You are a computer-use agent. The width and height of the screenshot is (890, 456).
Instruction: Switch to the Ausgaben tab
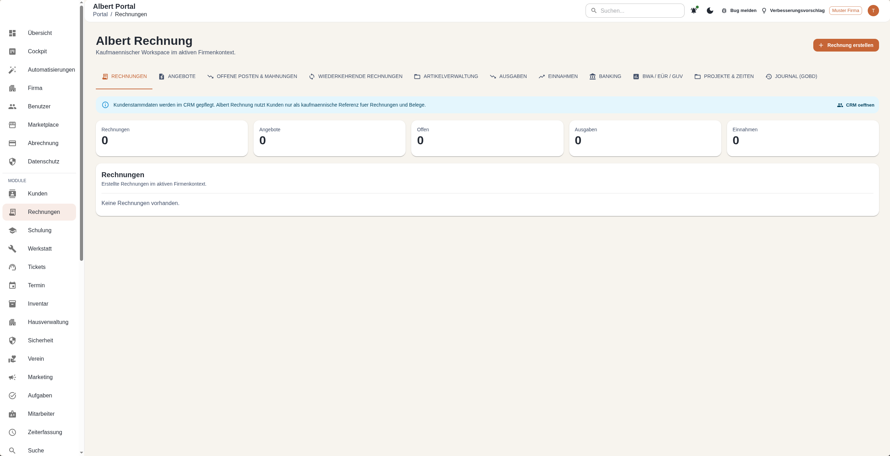click(x=508, y=77)
